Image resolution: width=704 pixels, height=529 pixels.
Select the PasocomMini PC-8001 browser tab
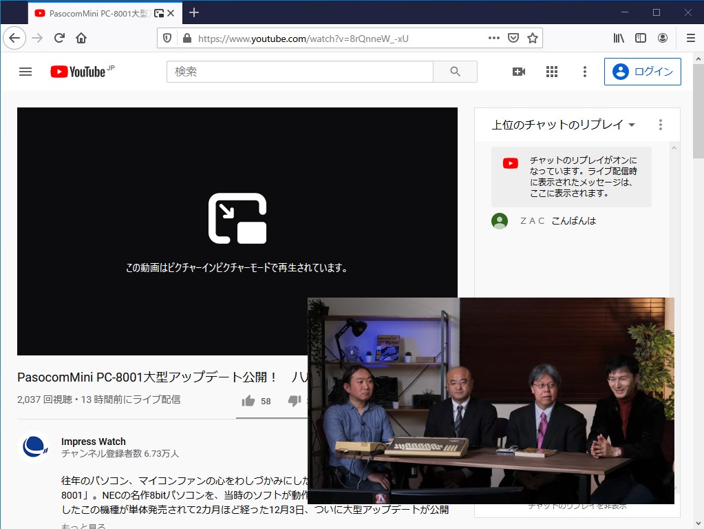click(89, 12)
